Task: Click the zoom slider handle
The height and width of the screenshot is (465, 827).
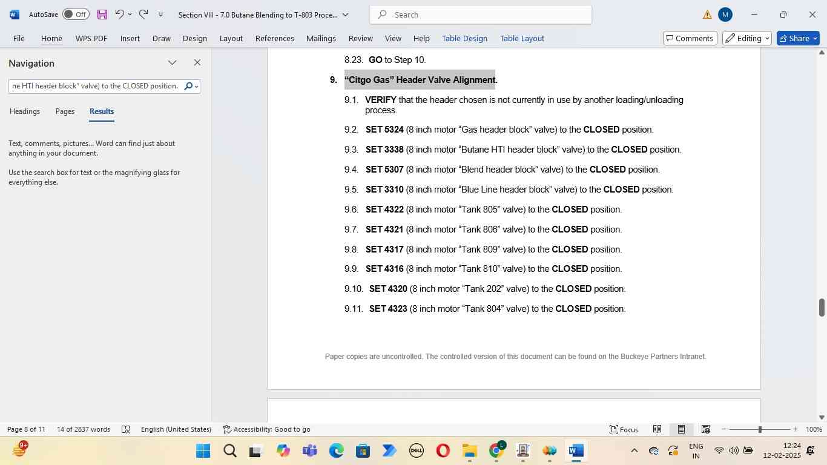Action: tap(760, 429)
